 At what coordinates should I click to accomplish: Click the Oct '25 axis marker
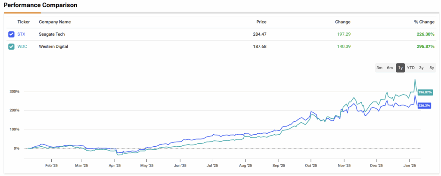coord(311,165)
